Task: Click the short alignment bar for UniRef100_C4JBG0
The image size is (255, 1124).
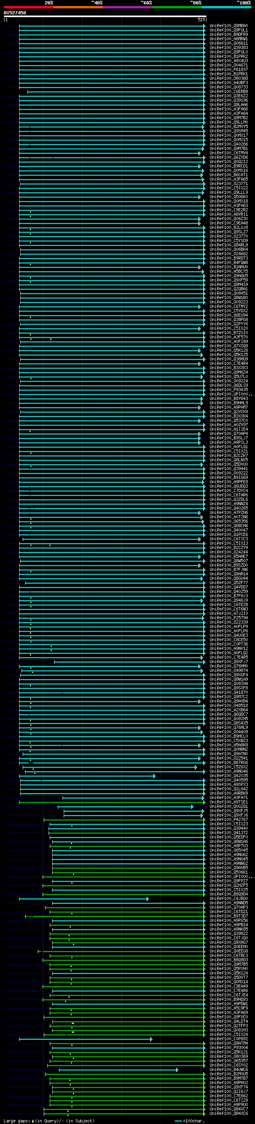Action: 84,899
